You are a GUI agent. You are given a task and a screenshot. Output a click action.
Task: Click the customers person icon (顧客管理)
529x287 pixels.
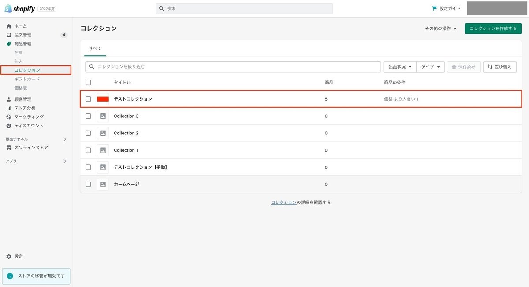pyautogui.click(x=9, y=99)
